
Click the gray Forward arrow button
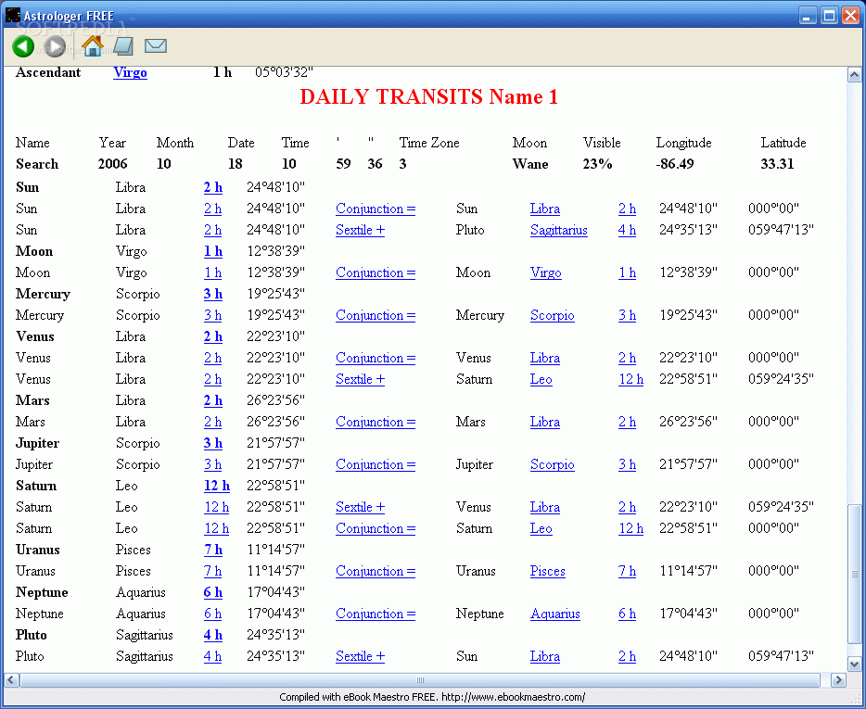[55, 46]
